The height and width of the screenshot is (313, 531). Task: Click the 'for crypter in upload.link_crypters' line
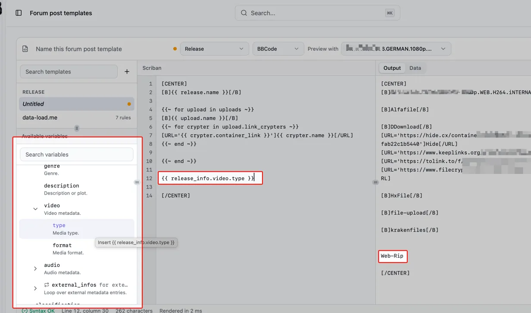[x=230, y=127]
